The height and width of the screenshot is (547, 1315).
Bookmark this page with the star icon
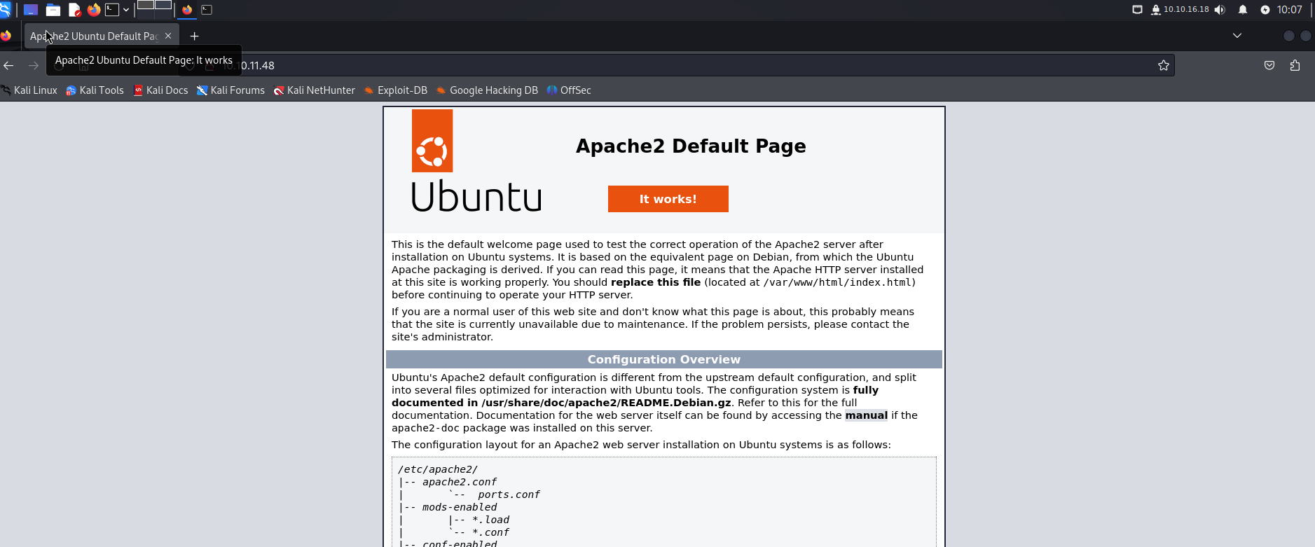pos(1164,65)
